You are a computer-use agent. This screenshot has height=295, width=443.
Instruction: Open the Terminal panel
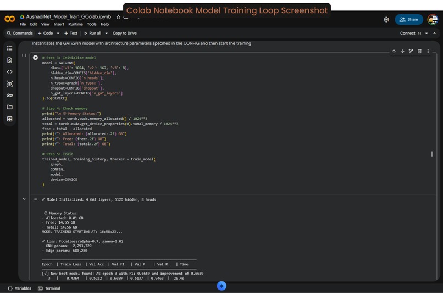pyautogui.click(x=49, y=288)
